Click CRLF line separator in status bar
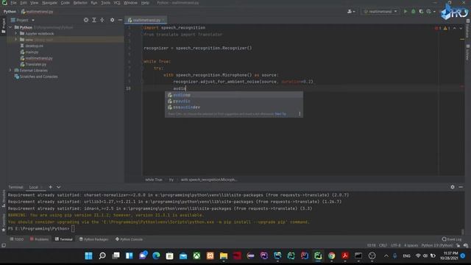The height and width of the screenshot is (265, 471). pos(383,245)
